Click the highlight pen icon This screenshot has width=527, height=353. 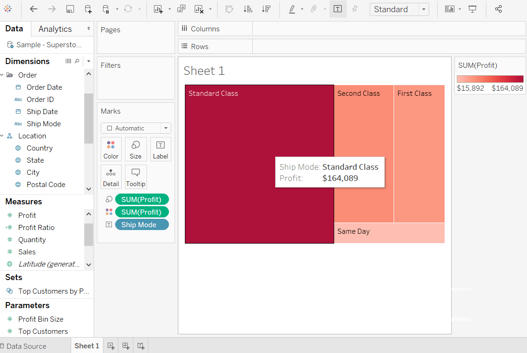(292, 9)
